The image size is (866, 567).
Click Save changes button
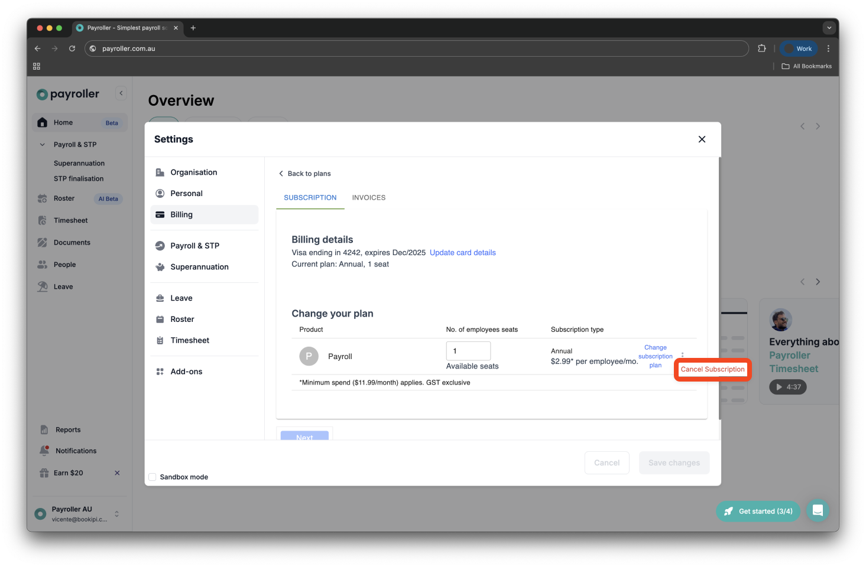[674, 463]
